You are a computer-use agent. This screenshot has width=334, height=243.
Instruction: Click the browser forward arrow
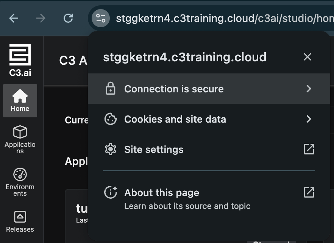(41, 18)
